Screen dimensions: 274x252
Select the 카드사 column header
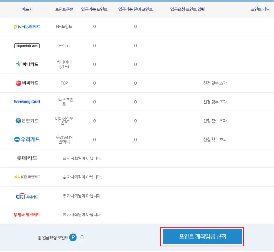coord(27,9)
